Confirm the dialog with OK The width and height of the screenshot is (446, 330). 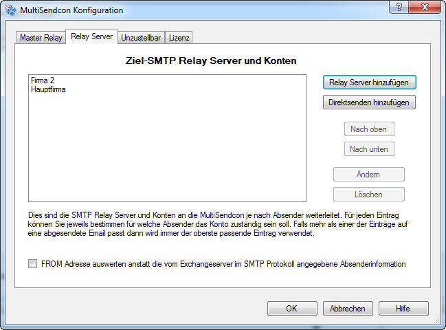tap(292, 309)
